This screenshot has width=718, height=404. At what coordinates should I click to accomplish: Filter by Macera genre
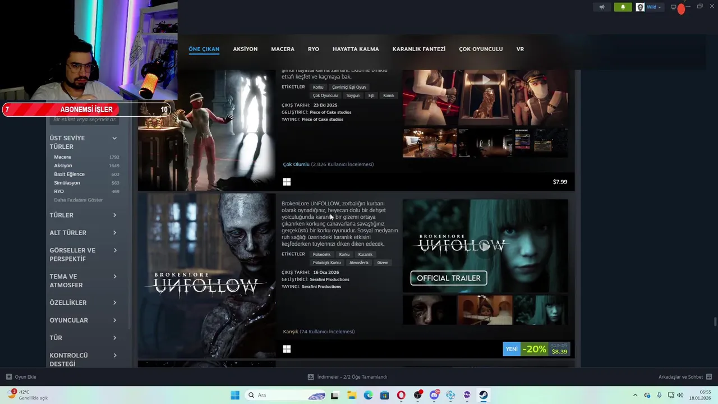coord(62,157)
